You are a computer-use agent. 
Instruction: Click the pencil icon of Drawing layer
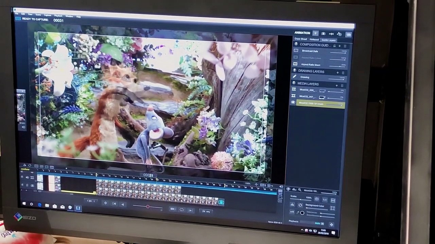pyautogui.click(x=295, y=77)
